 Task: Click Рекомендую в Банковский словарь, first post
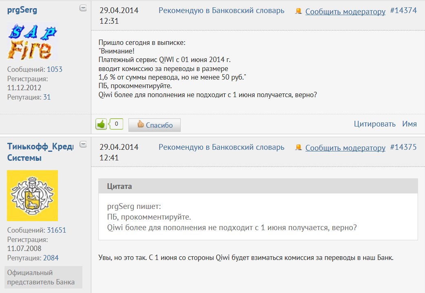coord(221,11)
